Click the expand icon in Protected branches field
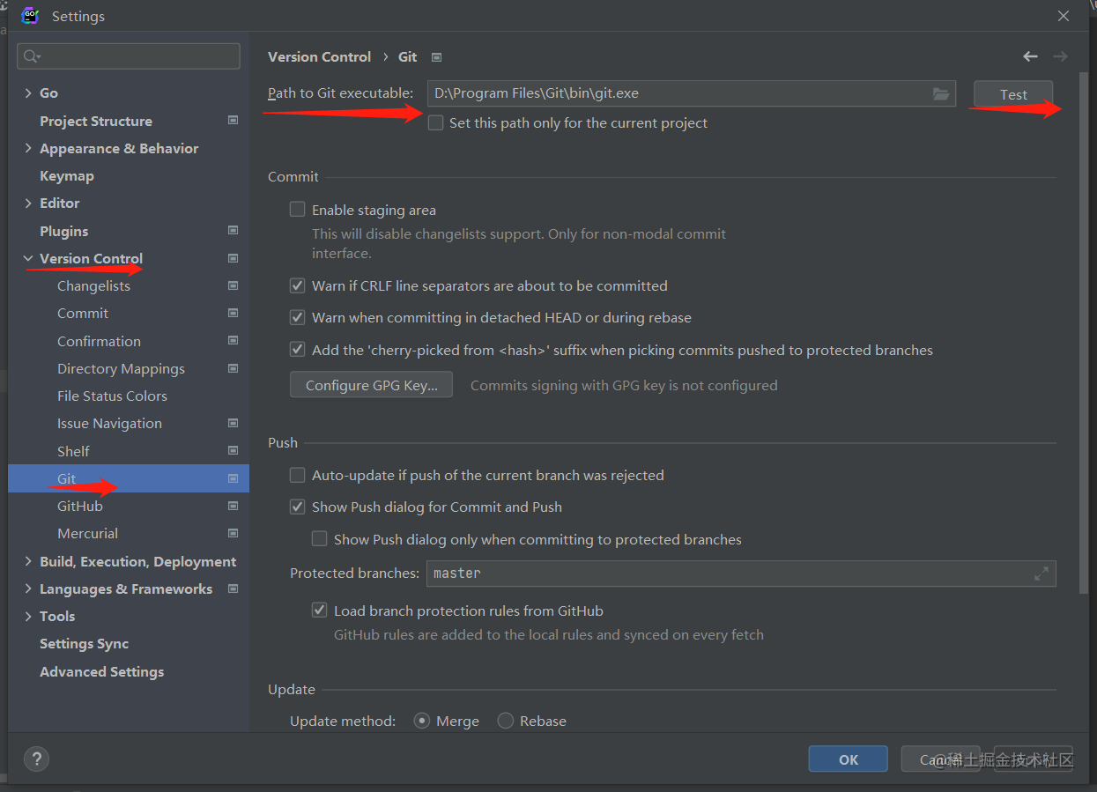The image size is (1097, 792). tap(1041, 574)
